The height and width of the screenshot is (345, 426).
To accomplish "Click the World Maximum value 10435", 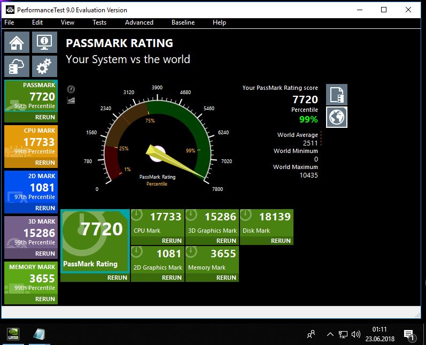I will (308, 175).
